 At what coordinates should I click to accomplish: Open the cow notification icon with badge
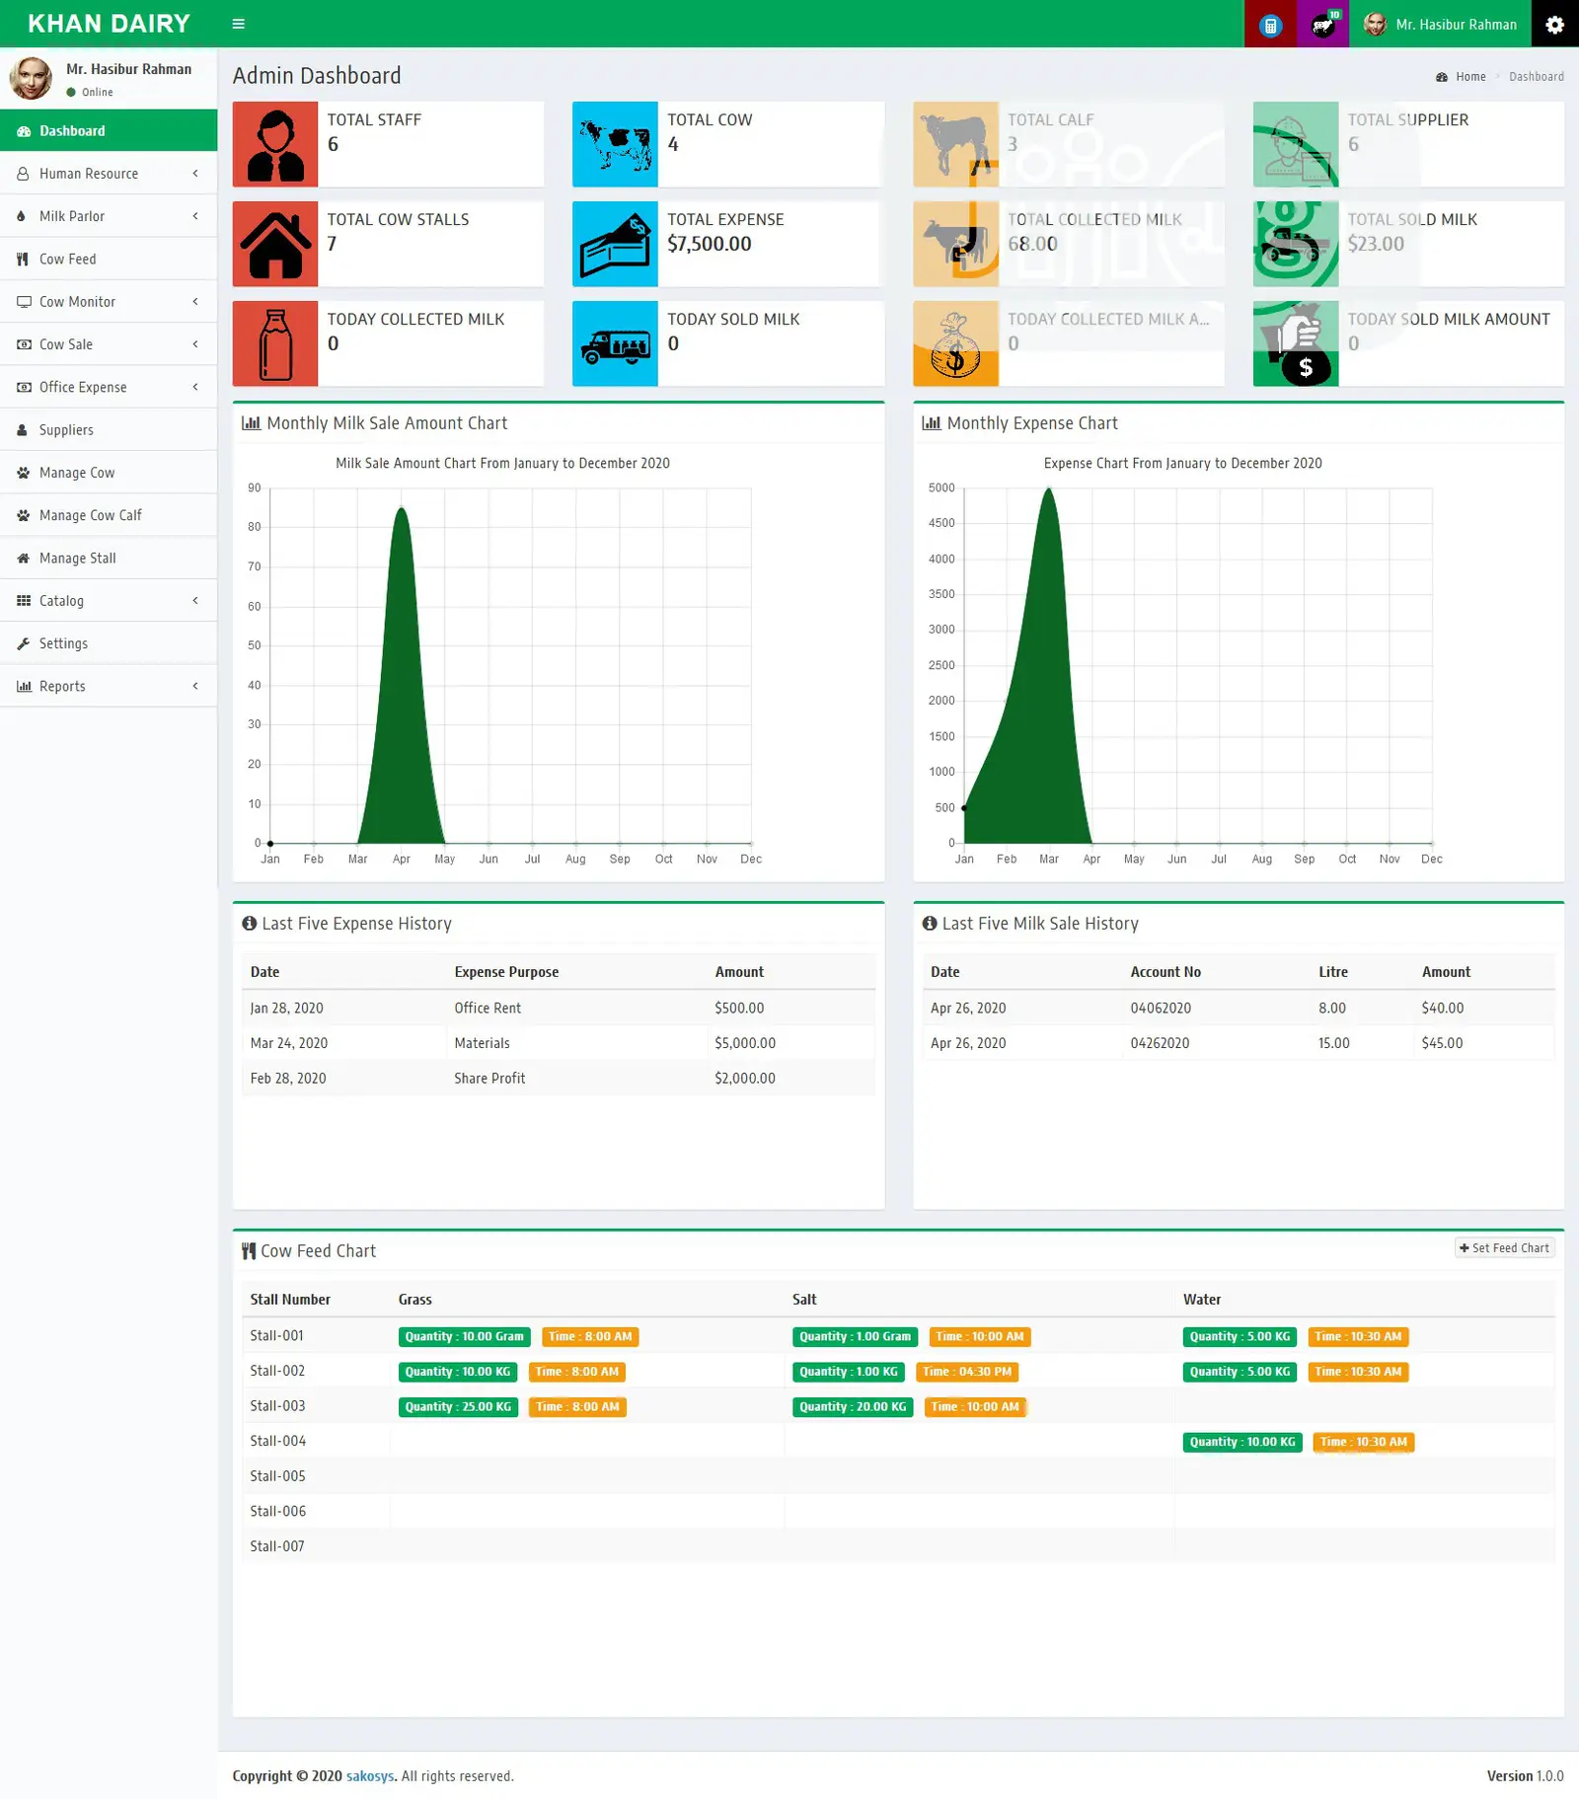(x=1322, y=25)
